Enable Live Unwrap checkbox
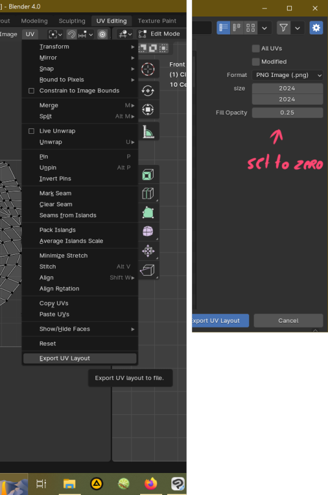The width and height of the screenshot is (328, 495). [x=31, y=131]
